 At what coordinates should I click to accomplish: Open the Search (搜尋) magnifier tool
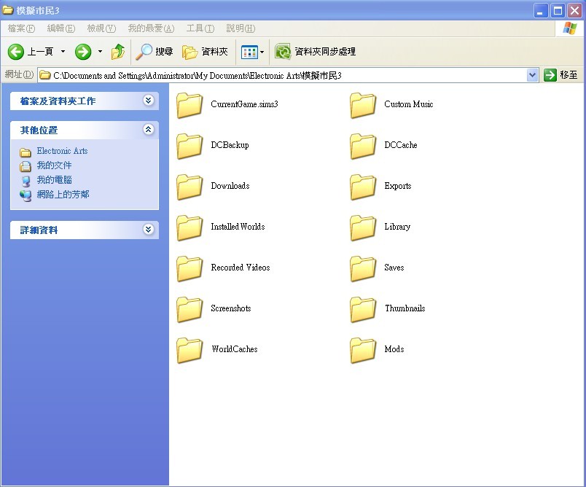click(154, 52)
